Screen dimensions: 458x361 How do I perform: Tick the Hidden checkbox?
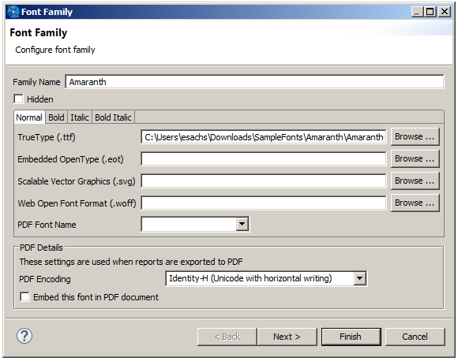coord(18,99)
